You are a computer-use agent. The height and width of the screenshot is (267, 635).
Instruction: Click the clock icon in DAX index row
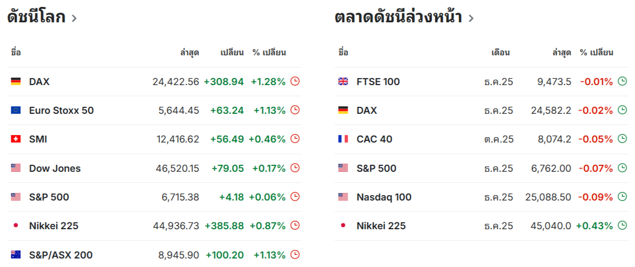[x=295, y=81]
